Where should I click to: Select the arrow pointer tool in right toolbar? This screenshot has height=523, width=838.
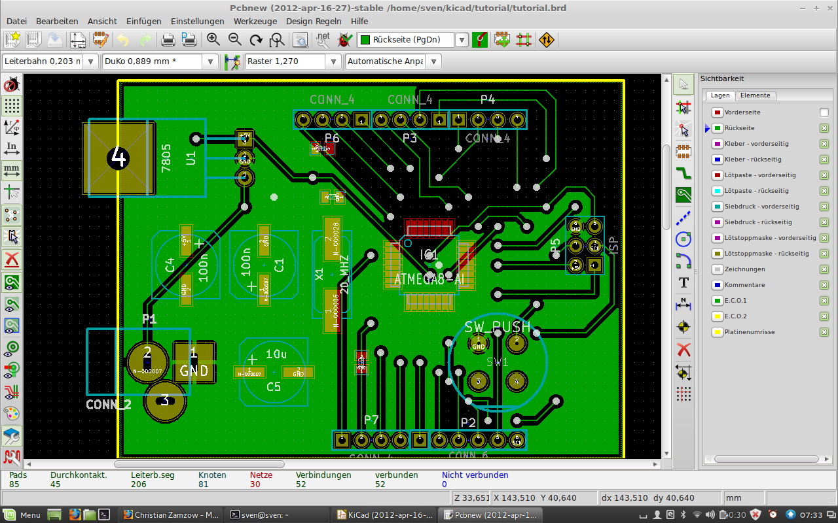[x=683, y=84]
